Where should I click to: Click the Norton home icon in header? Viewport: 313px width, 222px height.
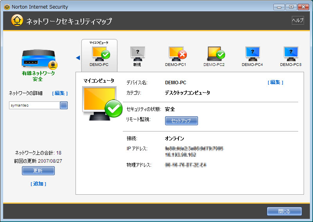tap(17, 20)
